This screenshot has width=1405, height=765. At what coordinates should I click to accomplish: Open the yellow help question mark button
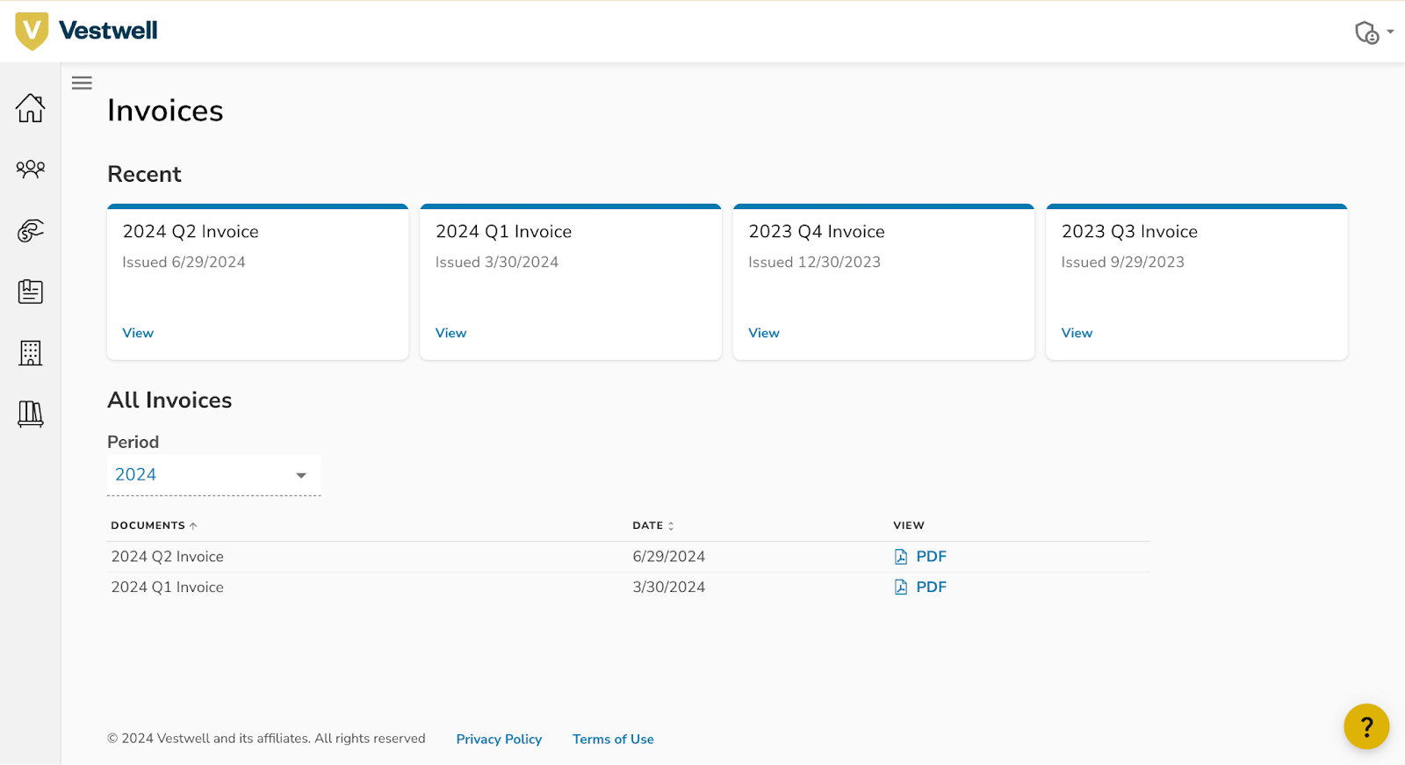[x=1365, y=726]
